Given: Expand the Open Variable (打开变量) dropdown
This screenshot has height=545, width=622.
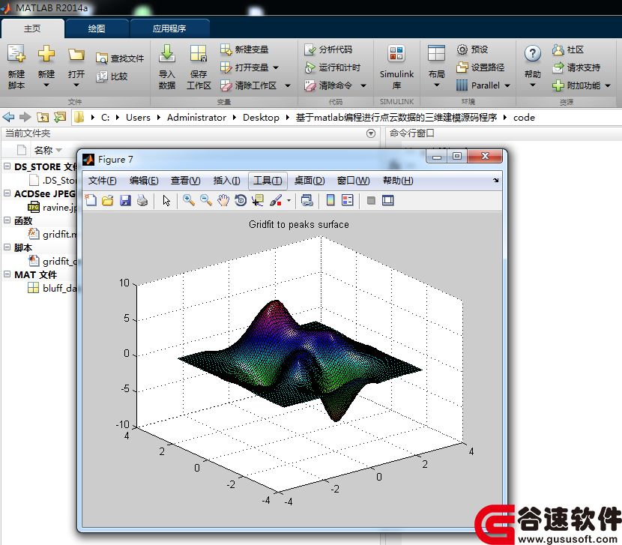Looking at the screenshot, I should pyautogui.click(x=276, y=67).
